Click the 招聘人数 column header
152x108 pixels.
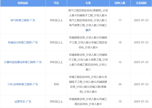tap(120, 3)
